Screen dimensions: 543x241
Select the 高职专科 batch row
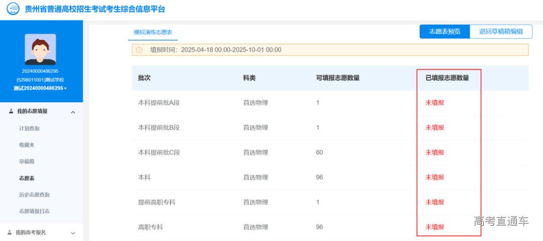(151, 227)
